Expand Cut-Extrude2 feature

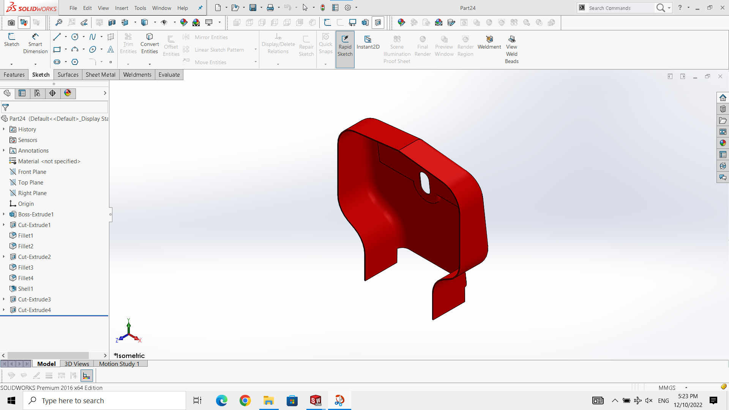[x=4, y=257]
